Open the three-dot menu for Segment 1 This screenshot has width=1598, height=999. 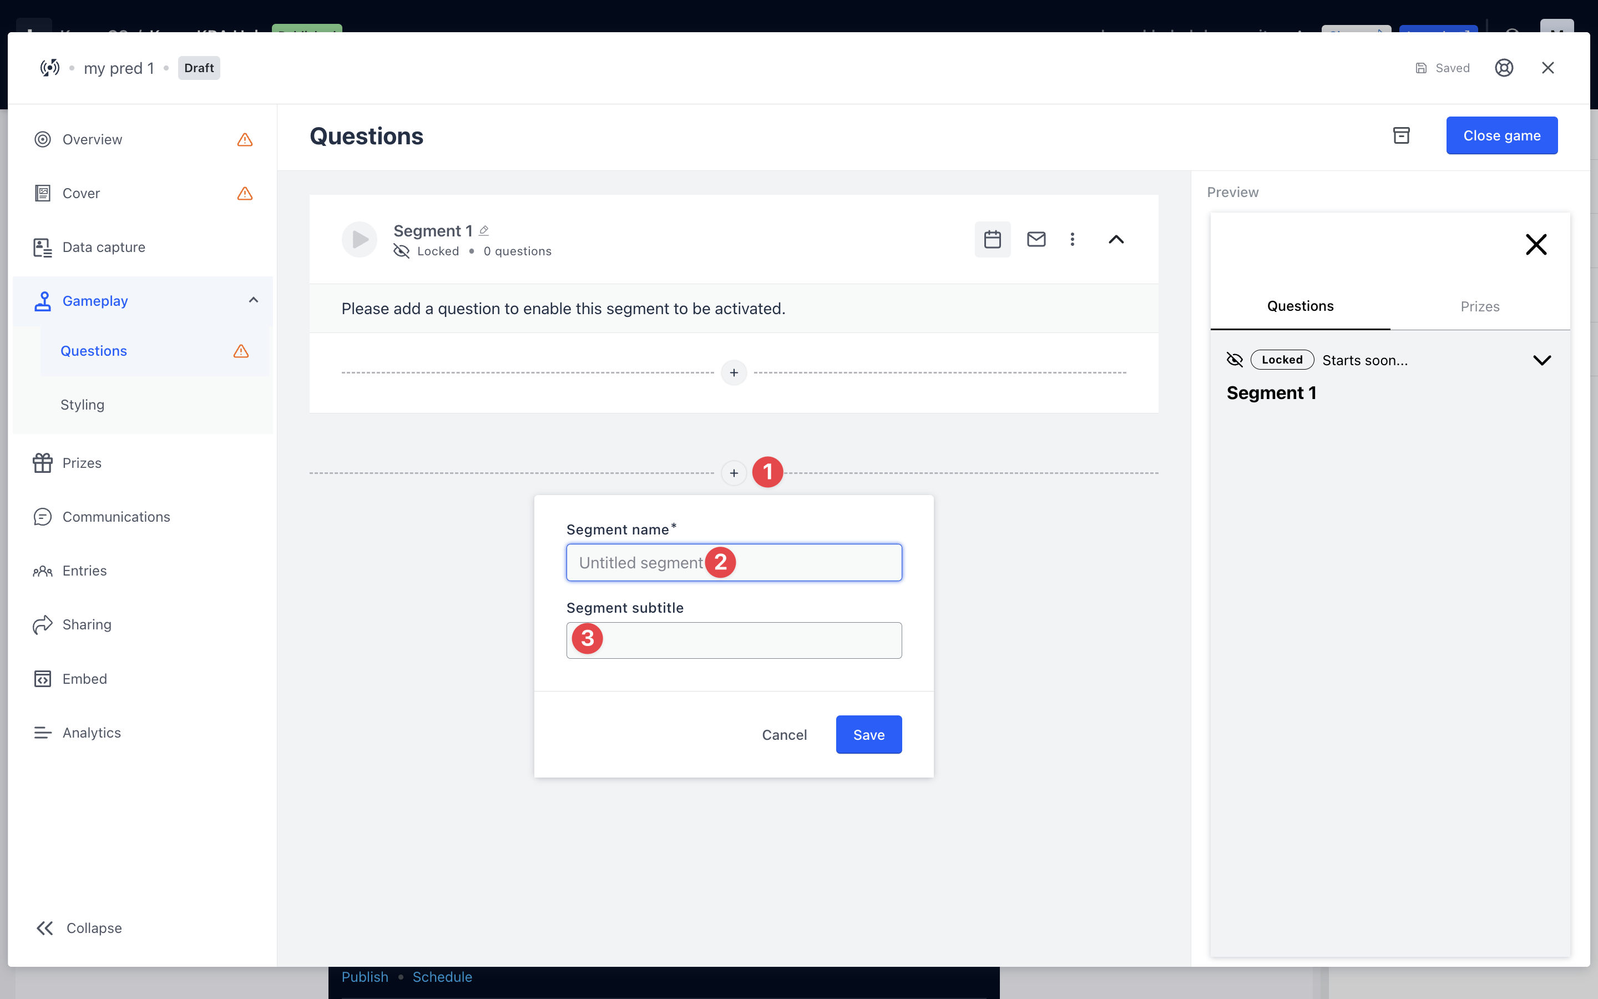[1073, 239]
